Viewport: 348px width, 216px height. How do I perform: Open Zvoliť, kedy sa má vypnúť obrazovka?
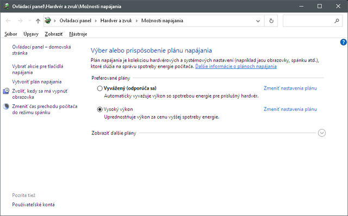pyautogui.click(x=40, y=94)
